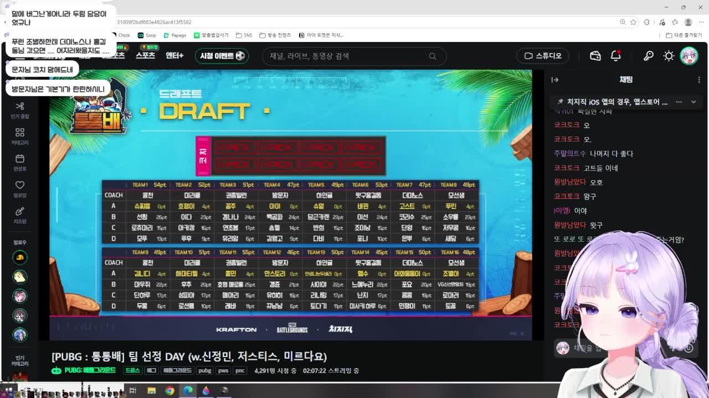Select the 스포츠 menu tab

(x=146, y=56)
